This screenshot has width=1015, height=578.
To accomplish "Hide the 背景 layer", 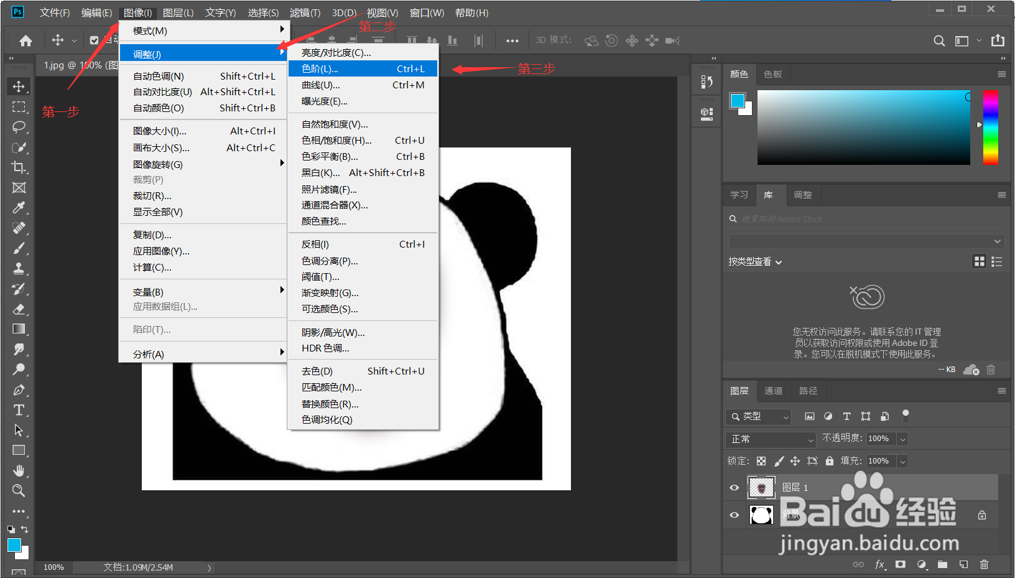I will click(x=734, y=515).
